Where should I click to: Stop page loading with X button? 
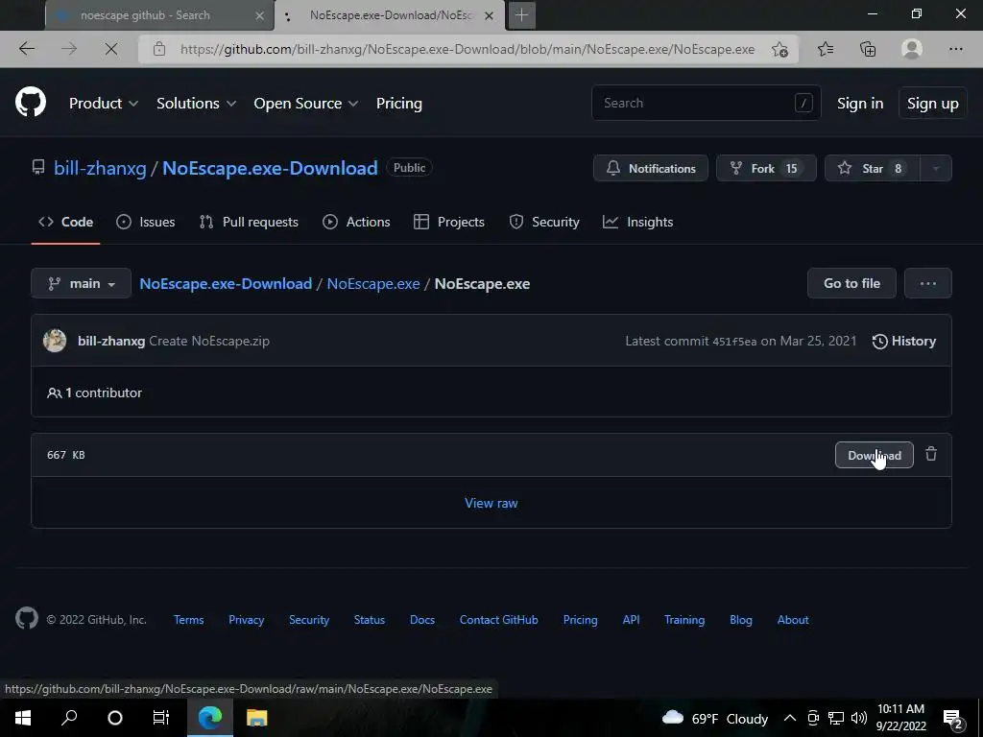(x=111, y=49)
